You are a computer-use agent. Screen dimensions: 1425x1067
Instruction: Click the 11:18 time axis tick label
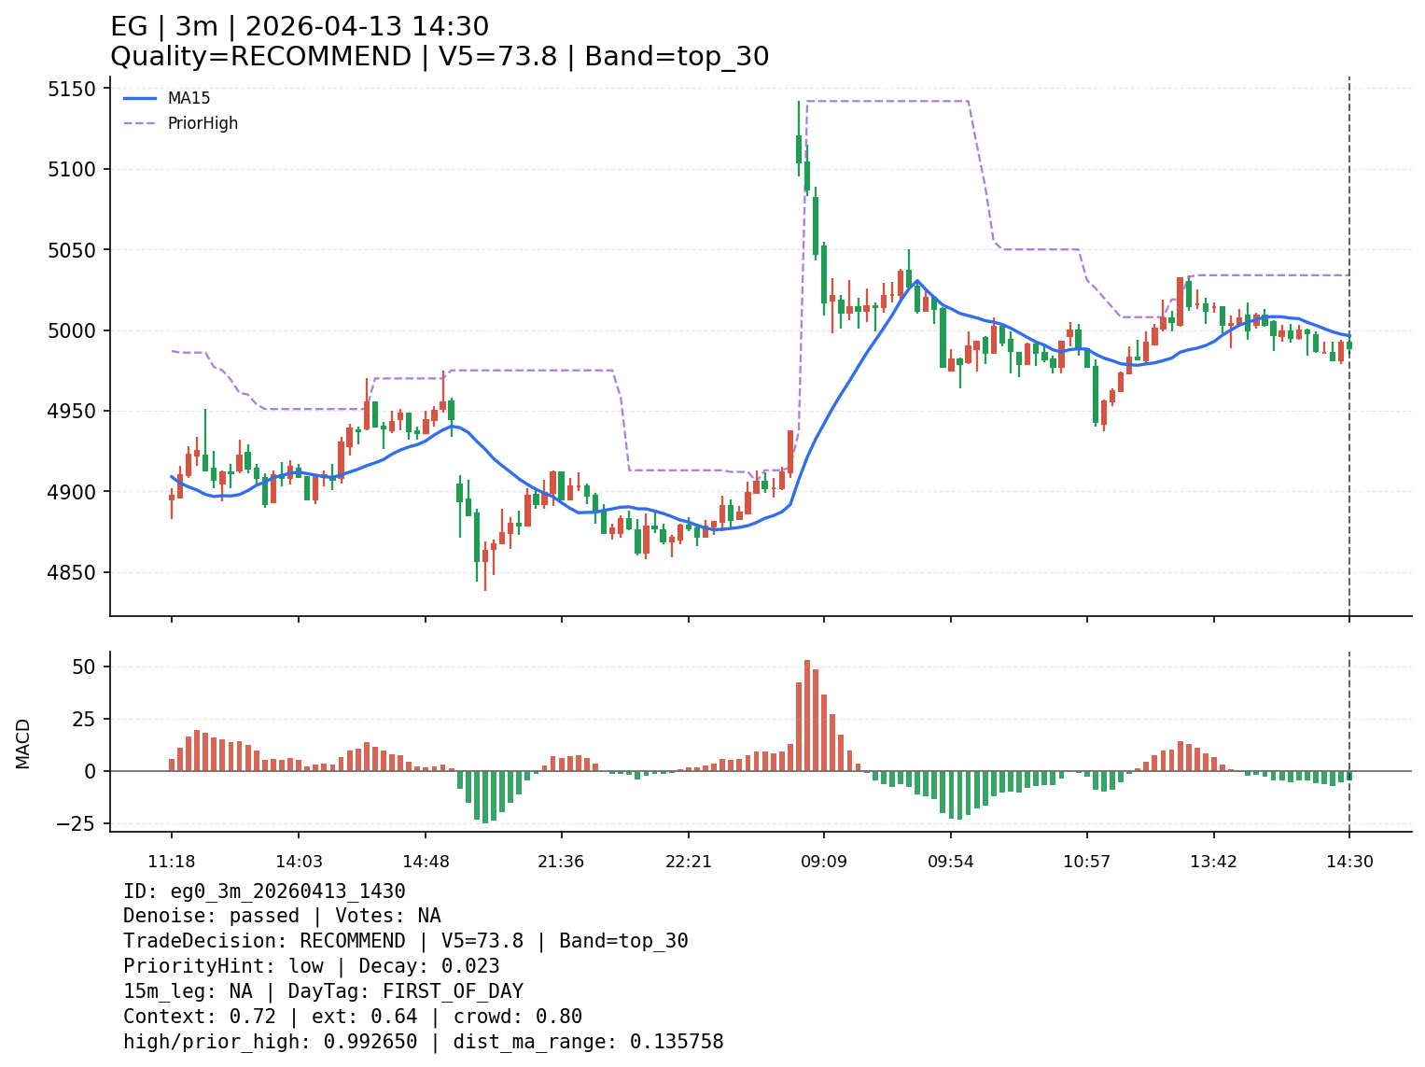click(171, 861)
